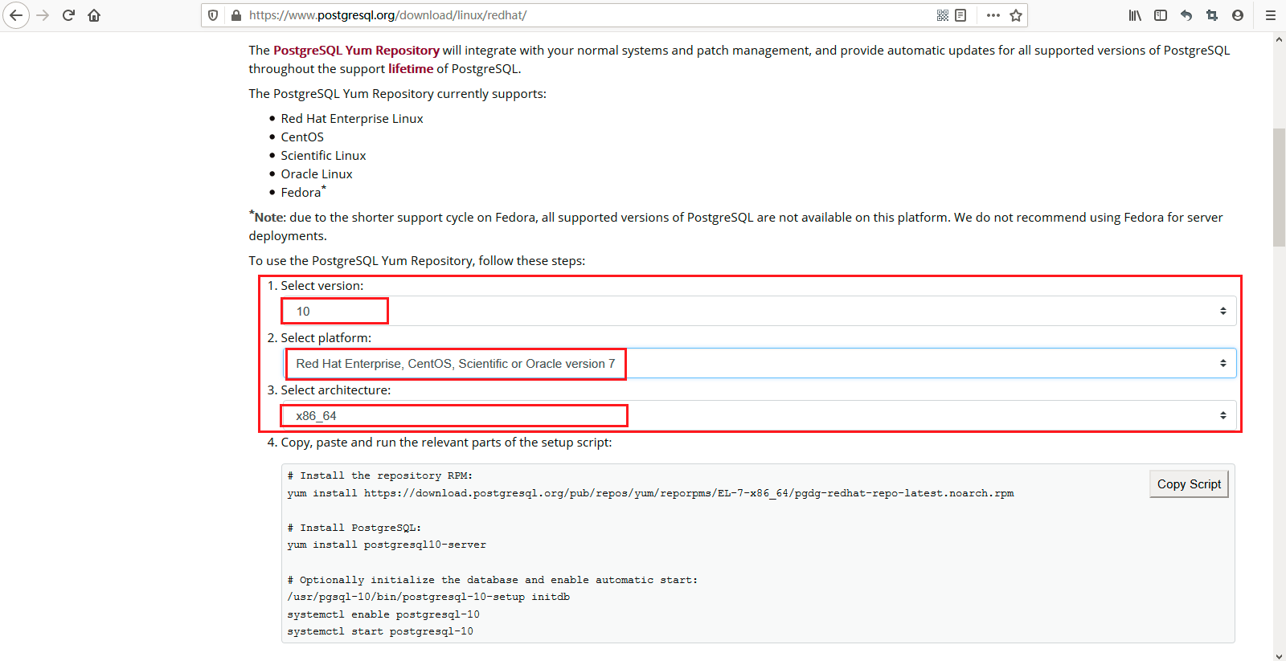The height and width of the screenshot is (661, 1286).
Task: Click 'systemctl start postgresql-10' line
Action: point(380,631)
